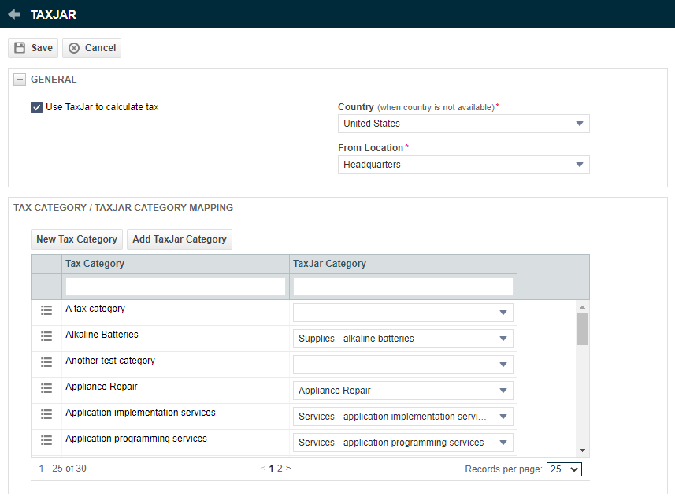Open the Country dropdown showing United States

464,124
